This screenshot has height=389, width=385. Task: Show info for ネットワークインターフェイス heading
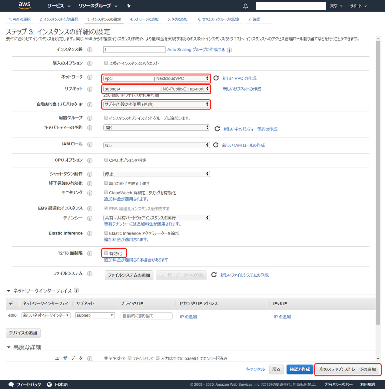pyautogui.click(x=76, y=290)
